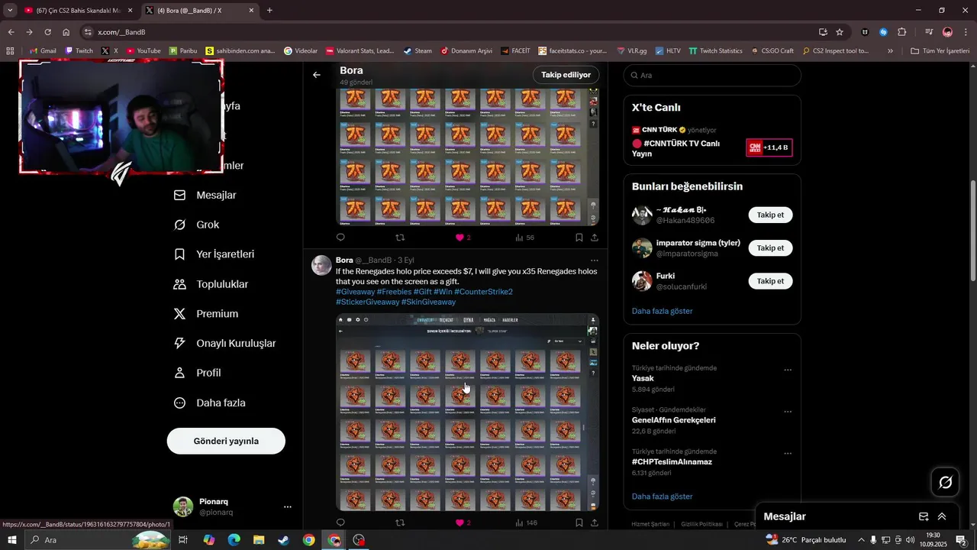Viewport: 977px width, 550px height.
Task: Reply to the Renegades holo giveaway tweet
Action: point(340,522)
